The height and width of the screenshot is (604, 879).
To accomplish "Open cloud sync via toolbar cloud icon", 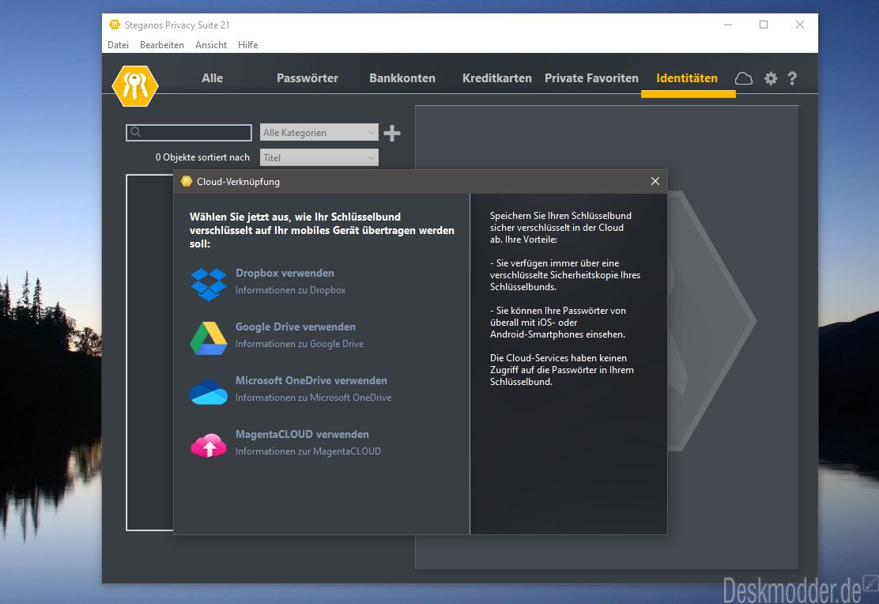I will coord(744,78).
